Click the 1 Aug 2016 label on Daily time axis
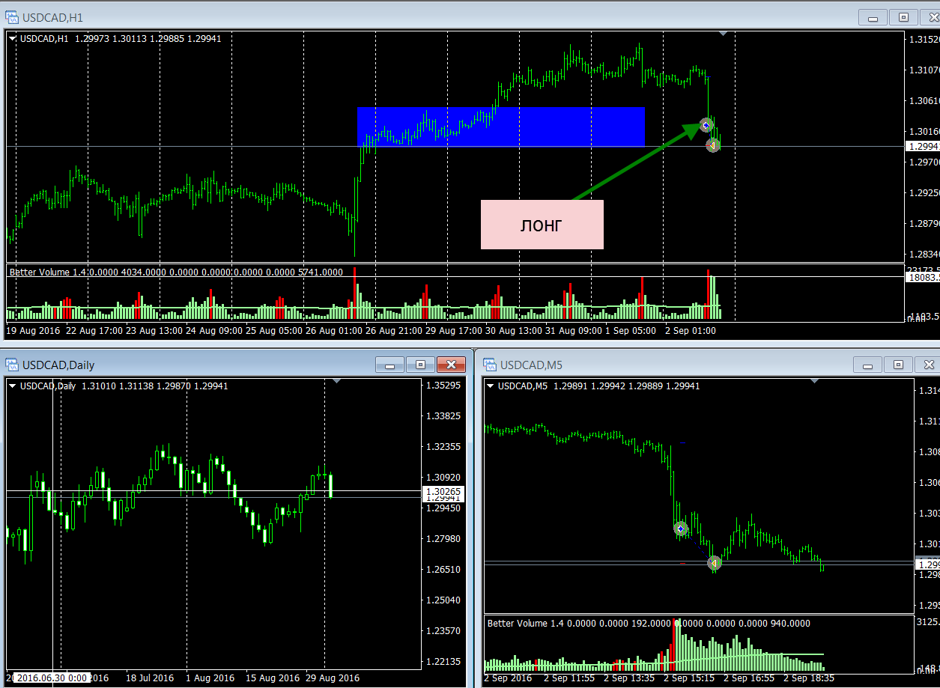The width and height of the screenshot is (940, 688). [210, 678]
